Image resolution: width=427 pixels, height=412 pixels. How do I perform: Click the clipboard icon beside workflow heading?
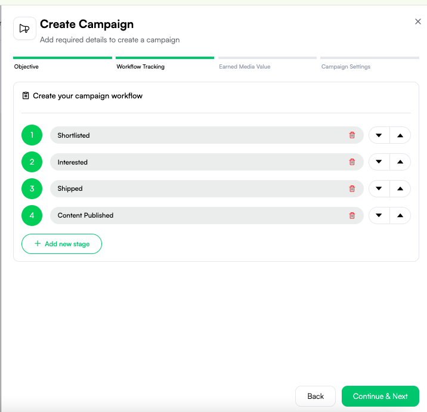(26, 95)
